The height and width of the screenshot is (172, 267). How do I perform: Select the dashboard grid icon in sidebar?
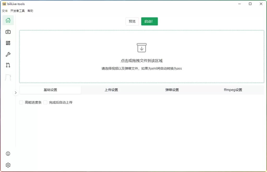(x=8, y=43)
